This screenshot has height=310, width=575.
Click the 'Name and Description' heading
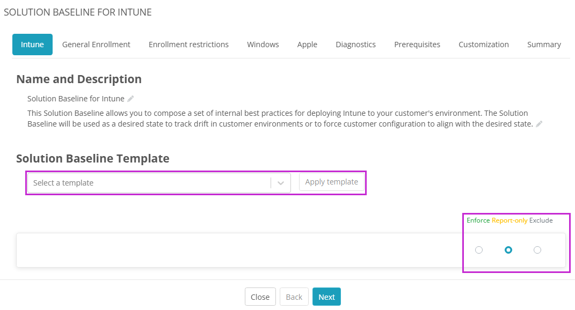[79, 79]
